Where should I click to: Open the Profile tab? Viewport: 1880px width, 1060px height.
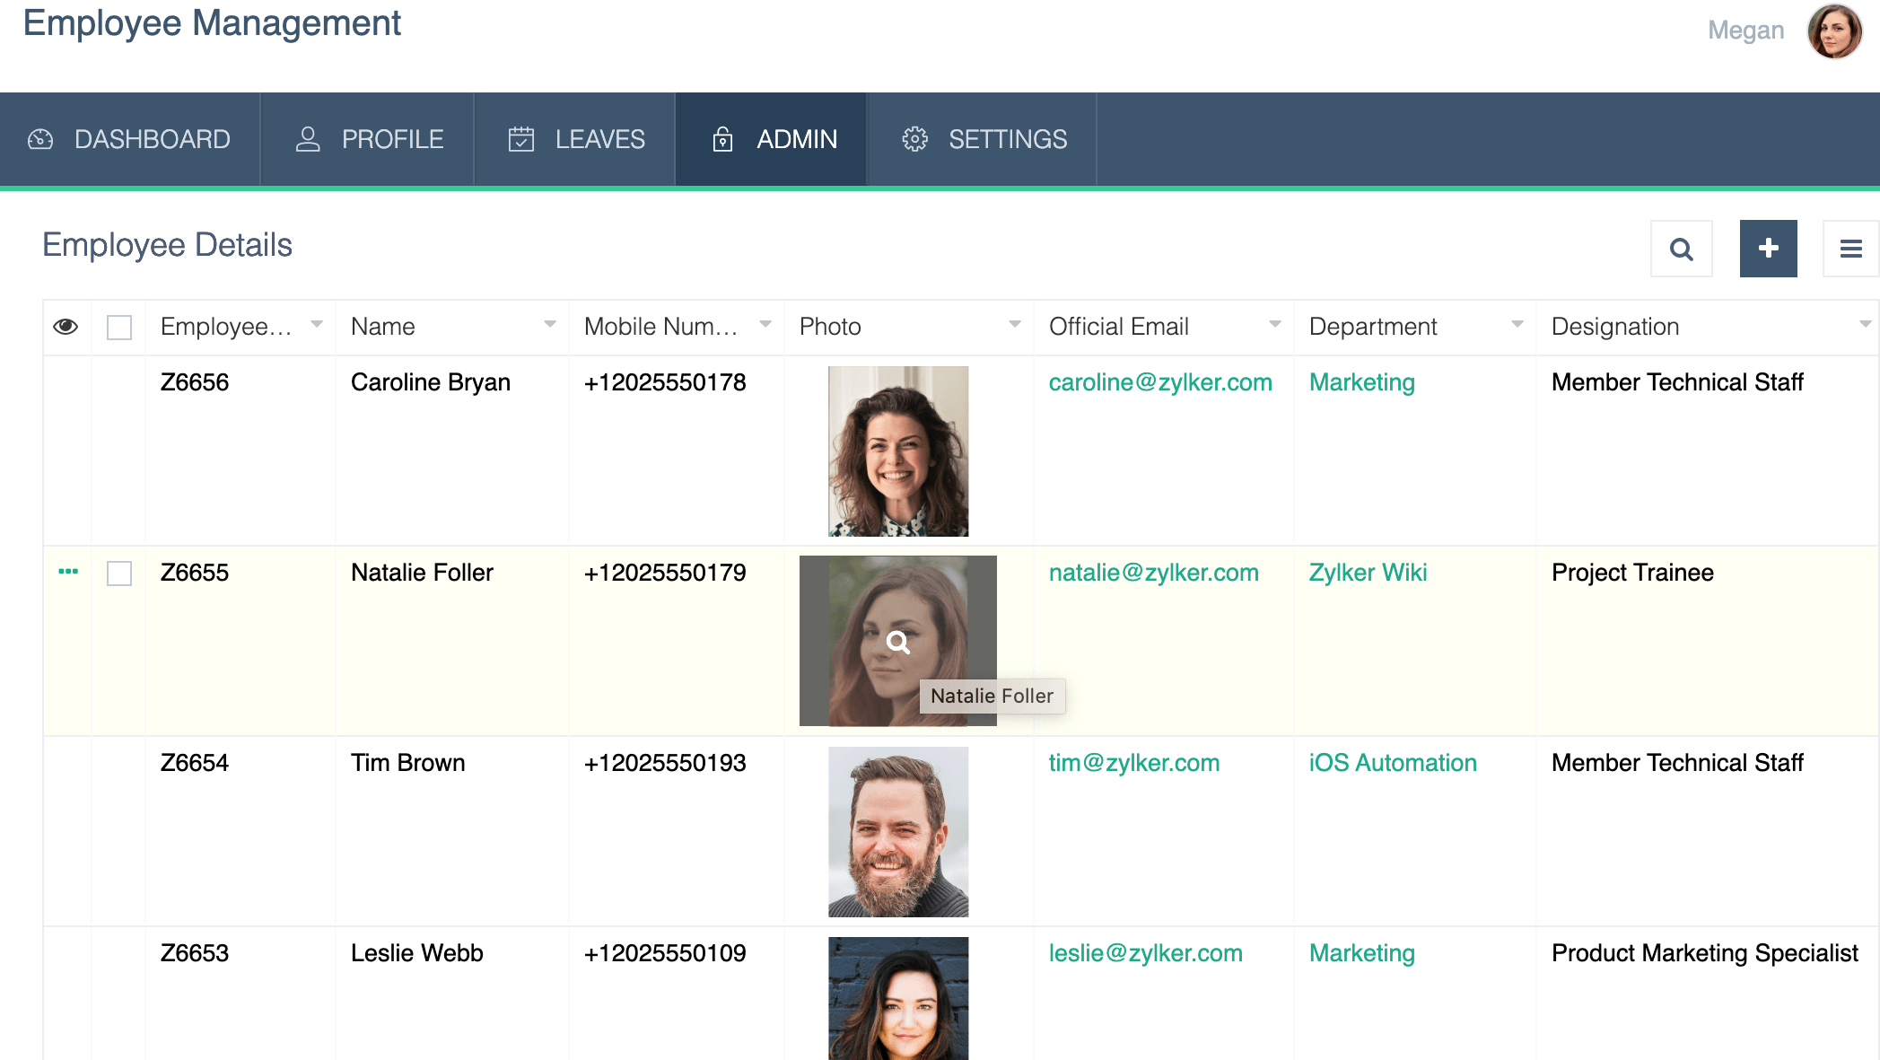click(x=369, y=139)
